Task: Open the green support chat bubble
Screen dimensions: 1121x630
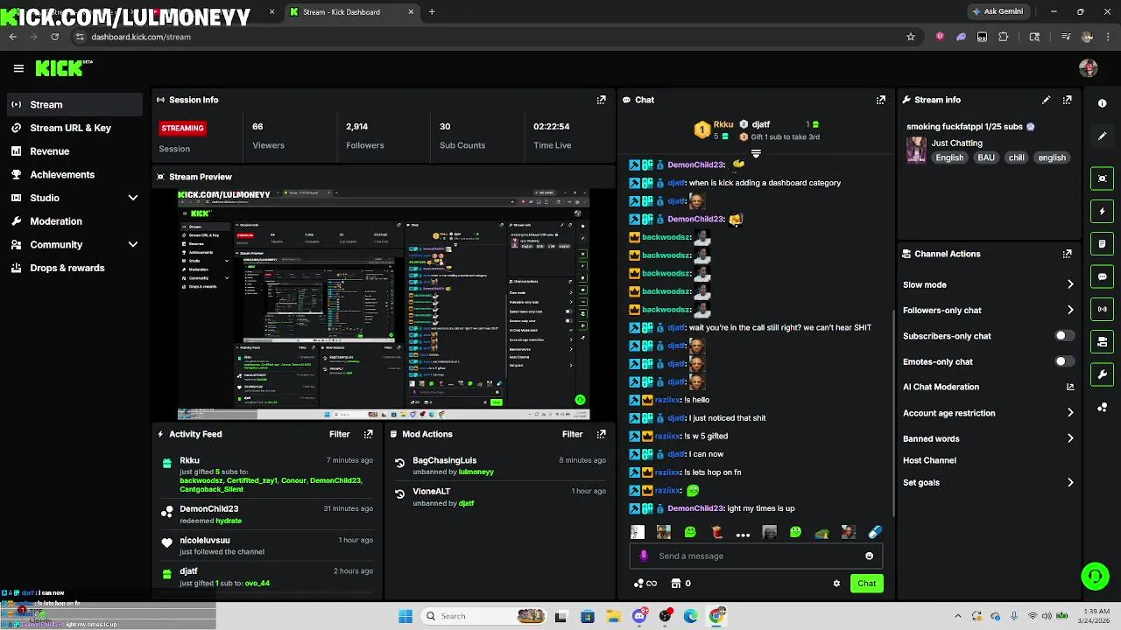Action: click(x=1095, y=576)
